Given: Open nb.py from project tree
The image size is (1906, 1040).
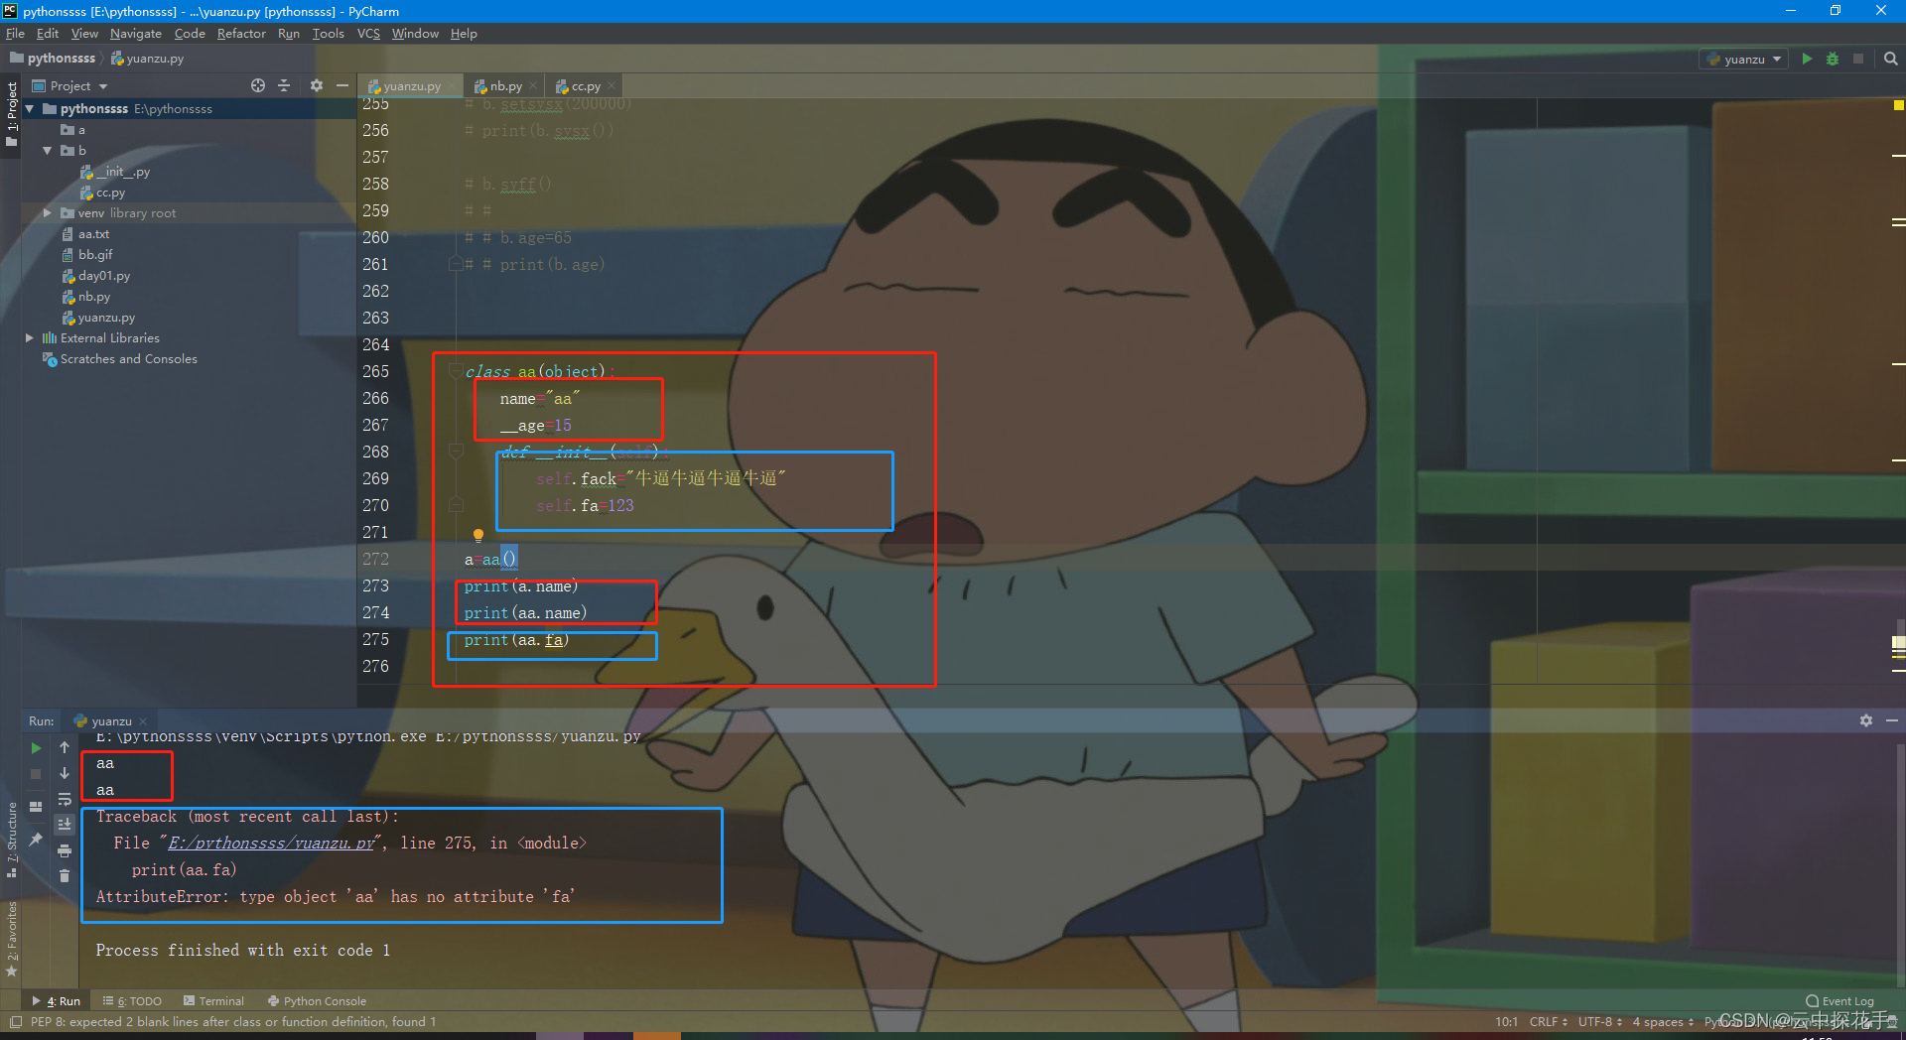Looking at the screenshot, I should click(x=86, y=297).
